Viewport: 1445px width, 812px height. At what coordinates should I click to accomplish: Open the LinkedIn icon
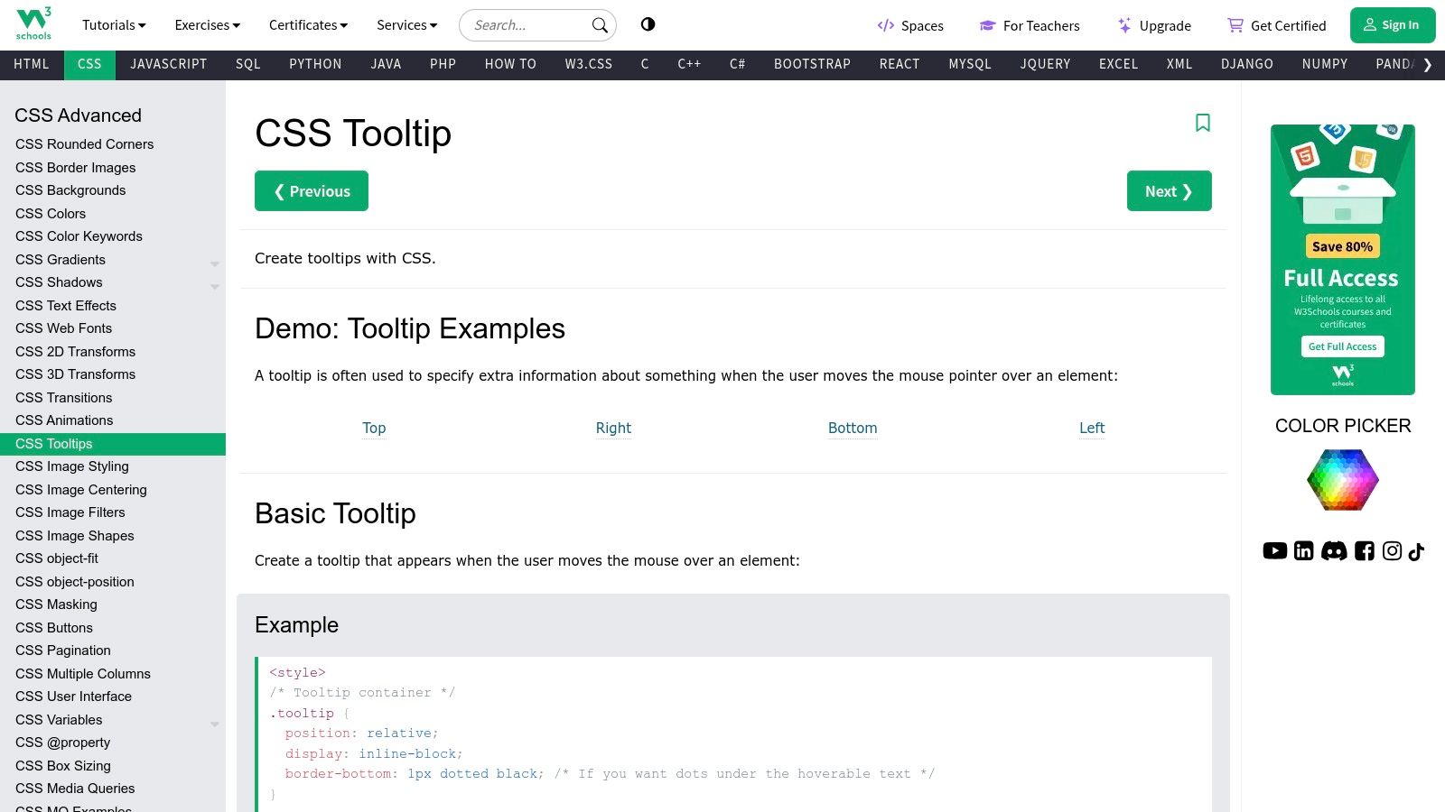pos(1304,550)
